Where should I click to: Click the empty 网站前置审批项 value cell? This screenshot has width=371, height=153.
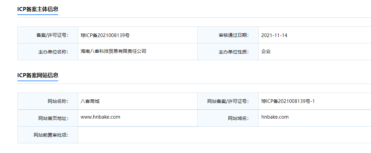coord(224,135)
